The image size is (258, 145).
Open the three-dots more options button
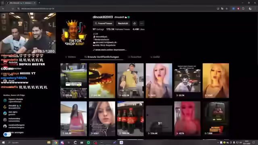(x=141, y=23)
